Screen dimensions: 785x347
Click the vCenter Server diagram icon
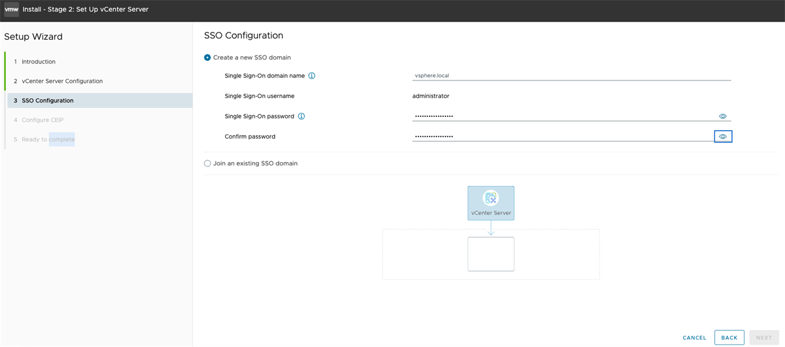click(491, 197)
